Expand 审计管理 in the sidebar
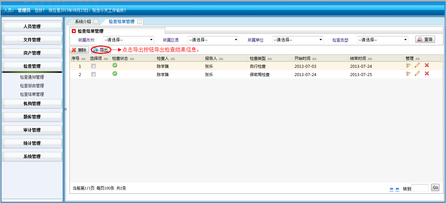 click(32, 130)
